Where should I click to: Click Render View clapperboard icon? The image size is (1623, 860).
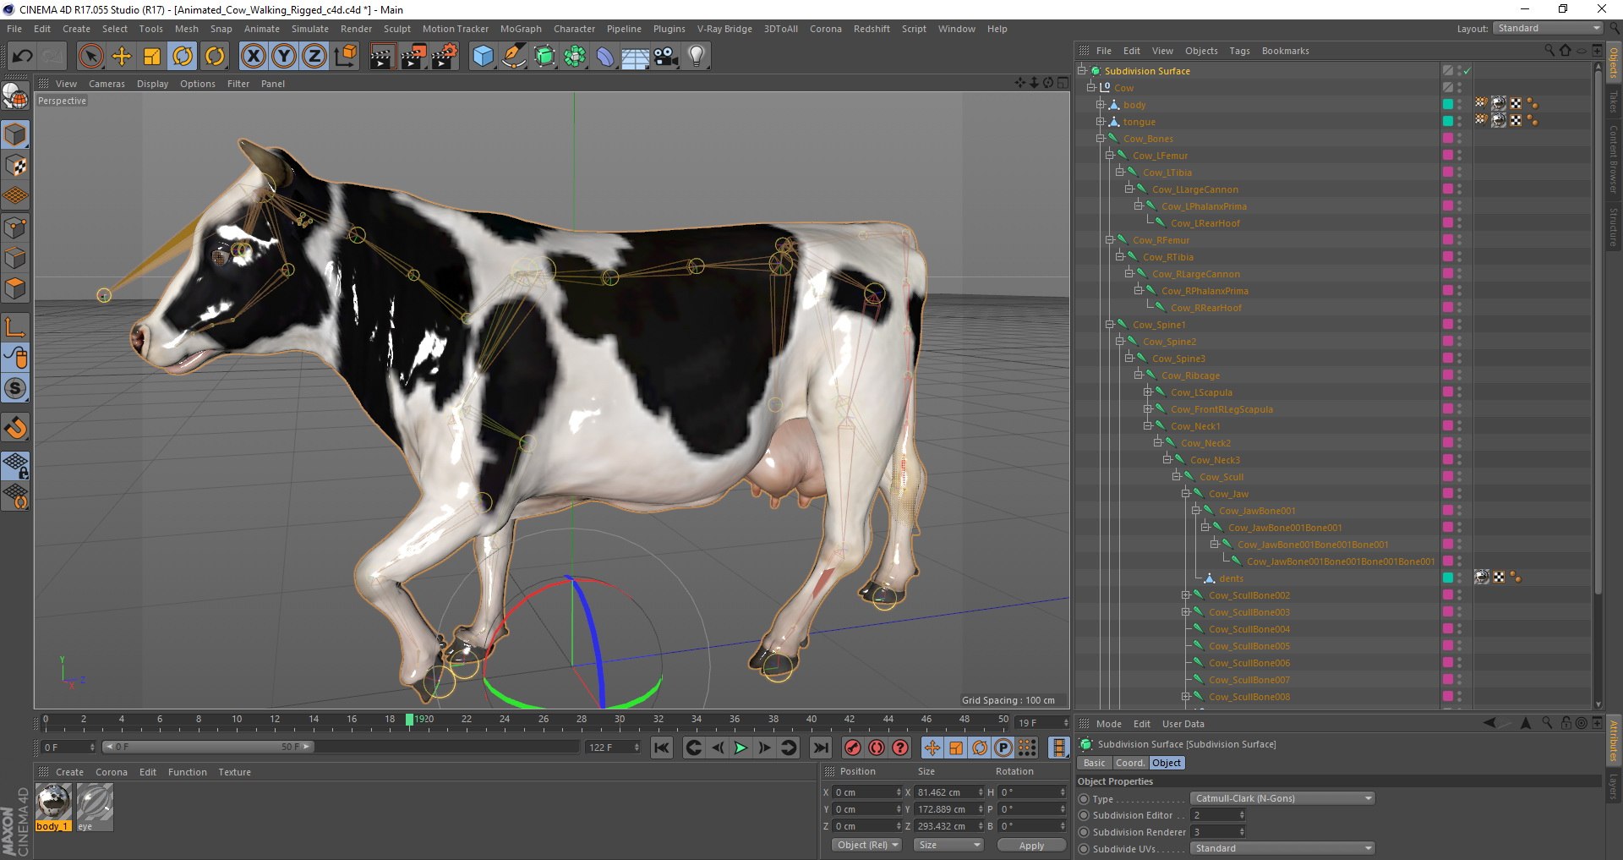tap(382, 57)
